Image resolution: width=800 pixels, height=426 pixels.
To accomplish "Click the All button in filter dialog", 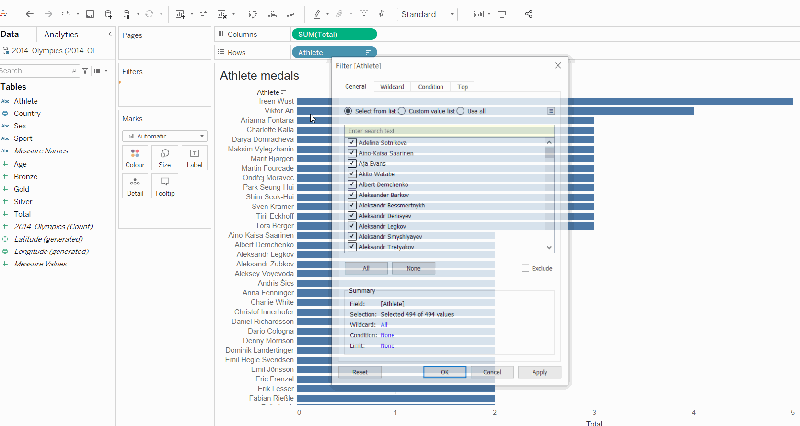I will [x=366, y=268].
